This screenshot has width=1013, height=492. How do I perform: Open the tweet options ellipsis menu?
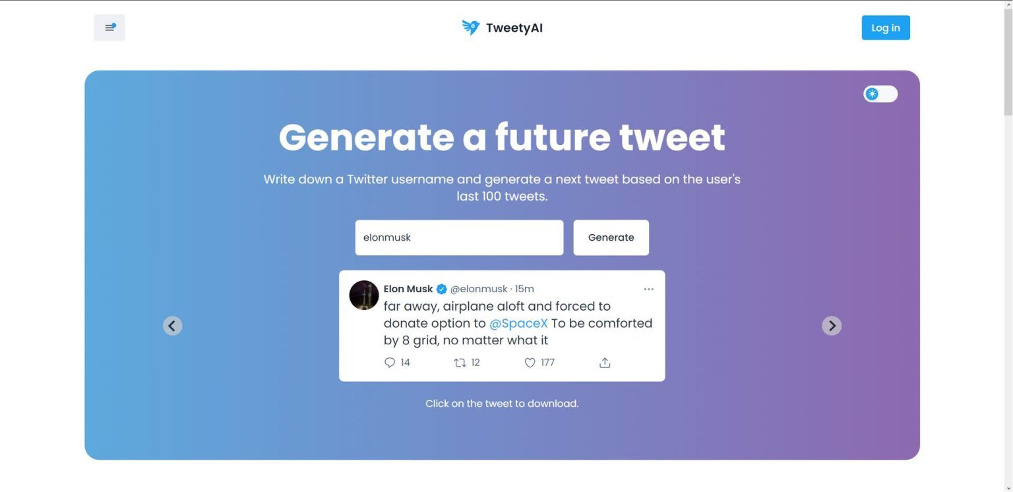tap(648, 288)
